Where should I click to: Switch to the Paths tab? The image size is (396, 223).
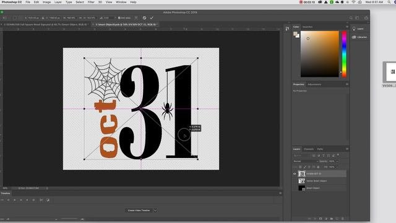320,149
